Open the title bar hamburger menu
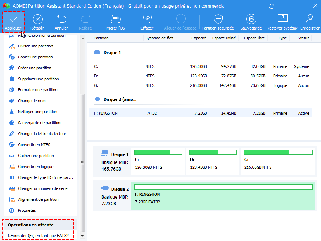 pos(282,6)
